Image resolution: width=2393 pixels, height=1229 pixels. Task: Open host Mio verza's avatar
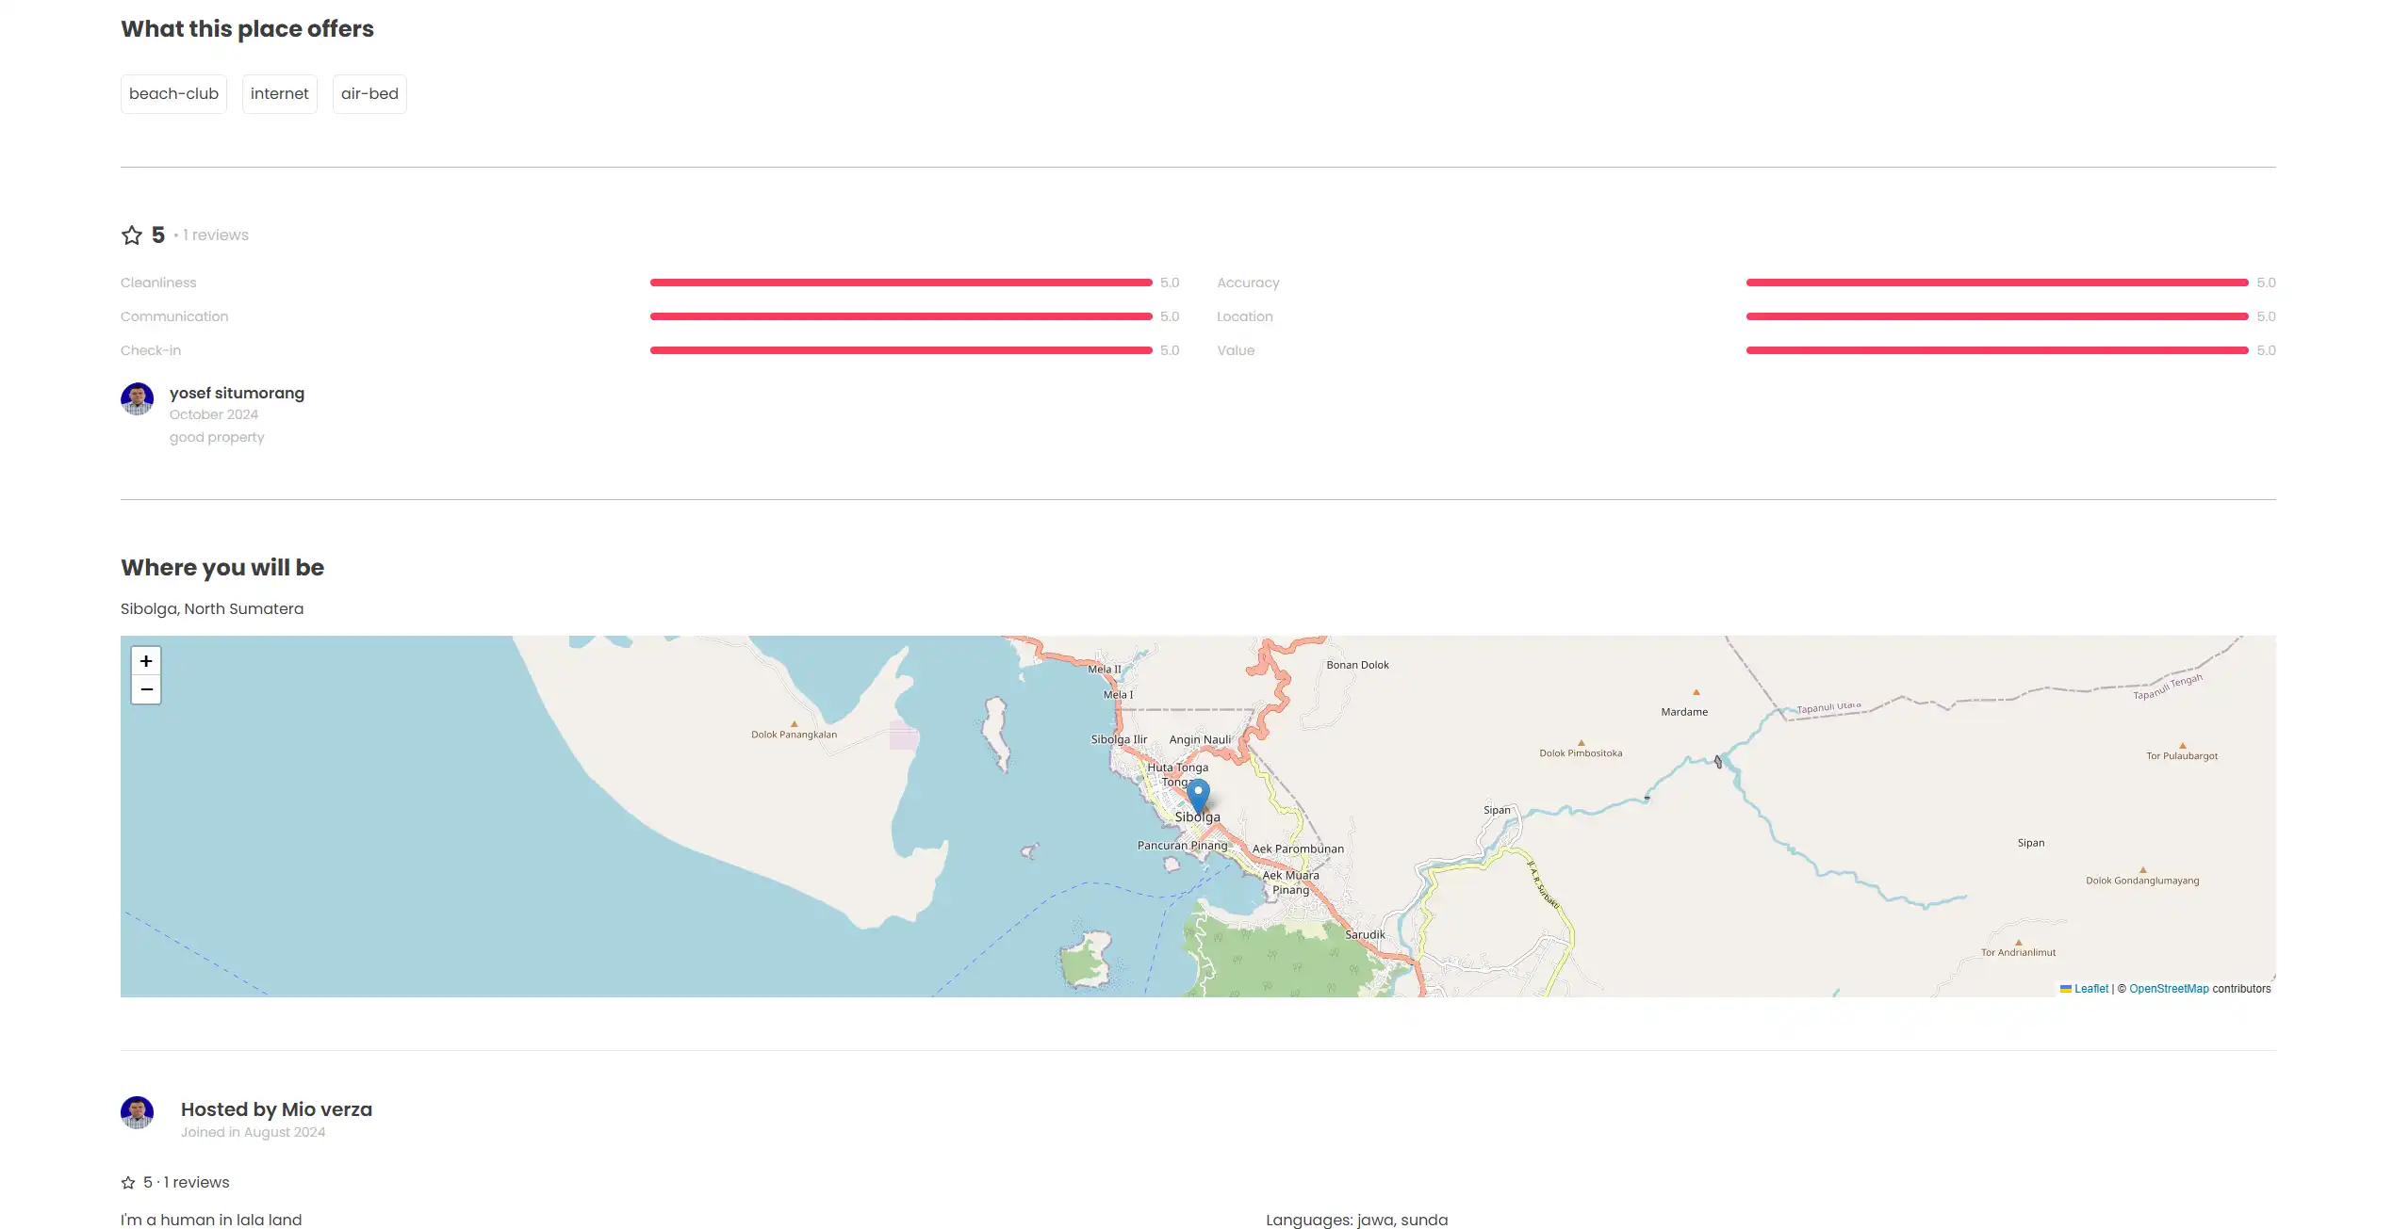coord(138,1112)
